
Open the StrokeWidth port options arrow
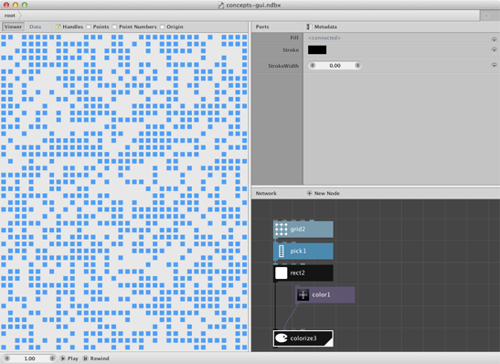coord(494,65)
